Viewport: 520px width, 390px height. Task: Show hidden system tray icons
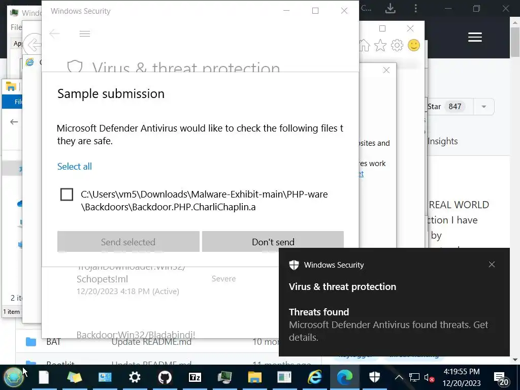399,377
